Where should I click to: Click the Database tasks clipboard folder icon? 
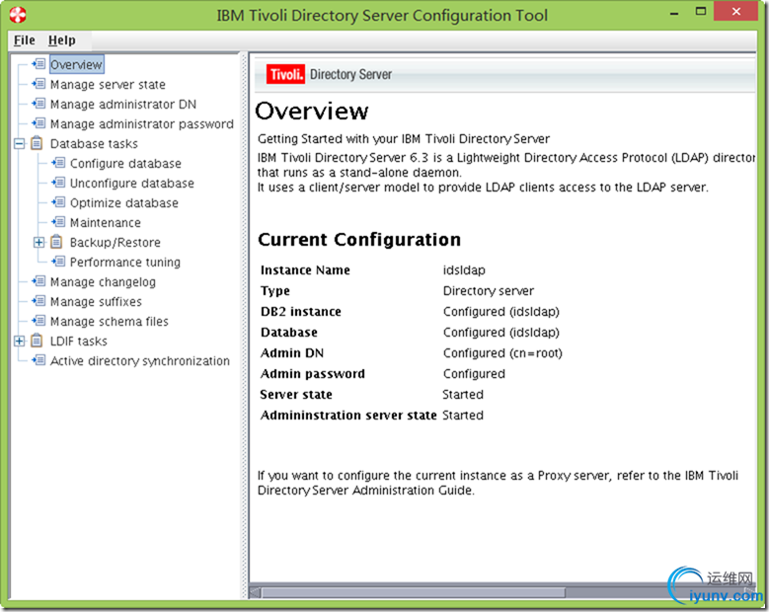[37, 143]
